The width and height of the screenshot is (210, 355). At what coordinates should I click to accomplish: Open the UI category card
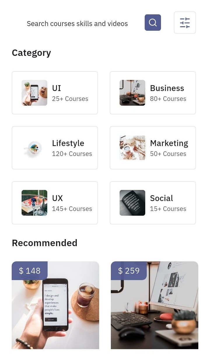(55, 93)
